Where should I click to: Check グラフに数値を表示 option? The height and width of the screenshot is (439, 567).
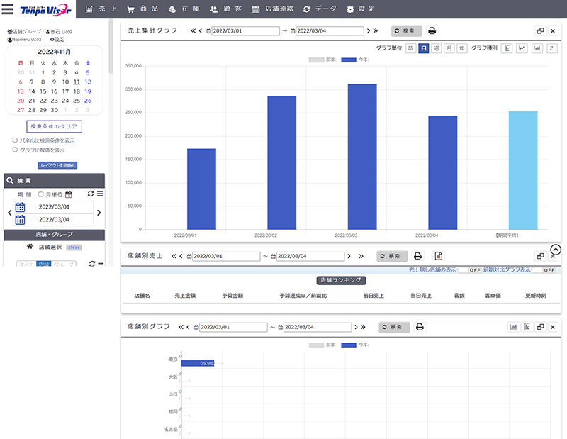16,150
